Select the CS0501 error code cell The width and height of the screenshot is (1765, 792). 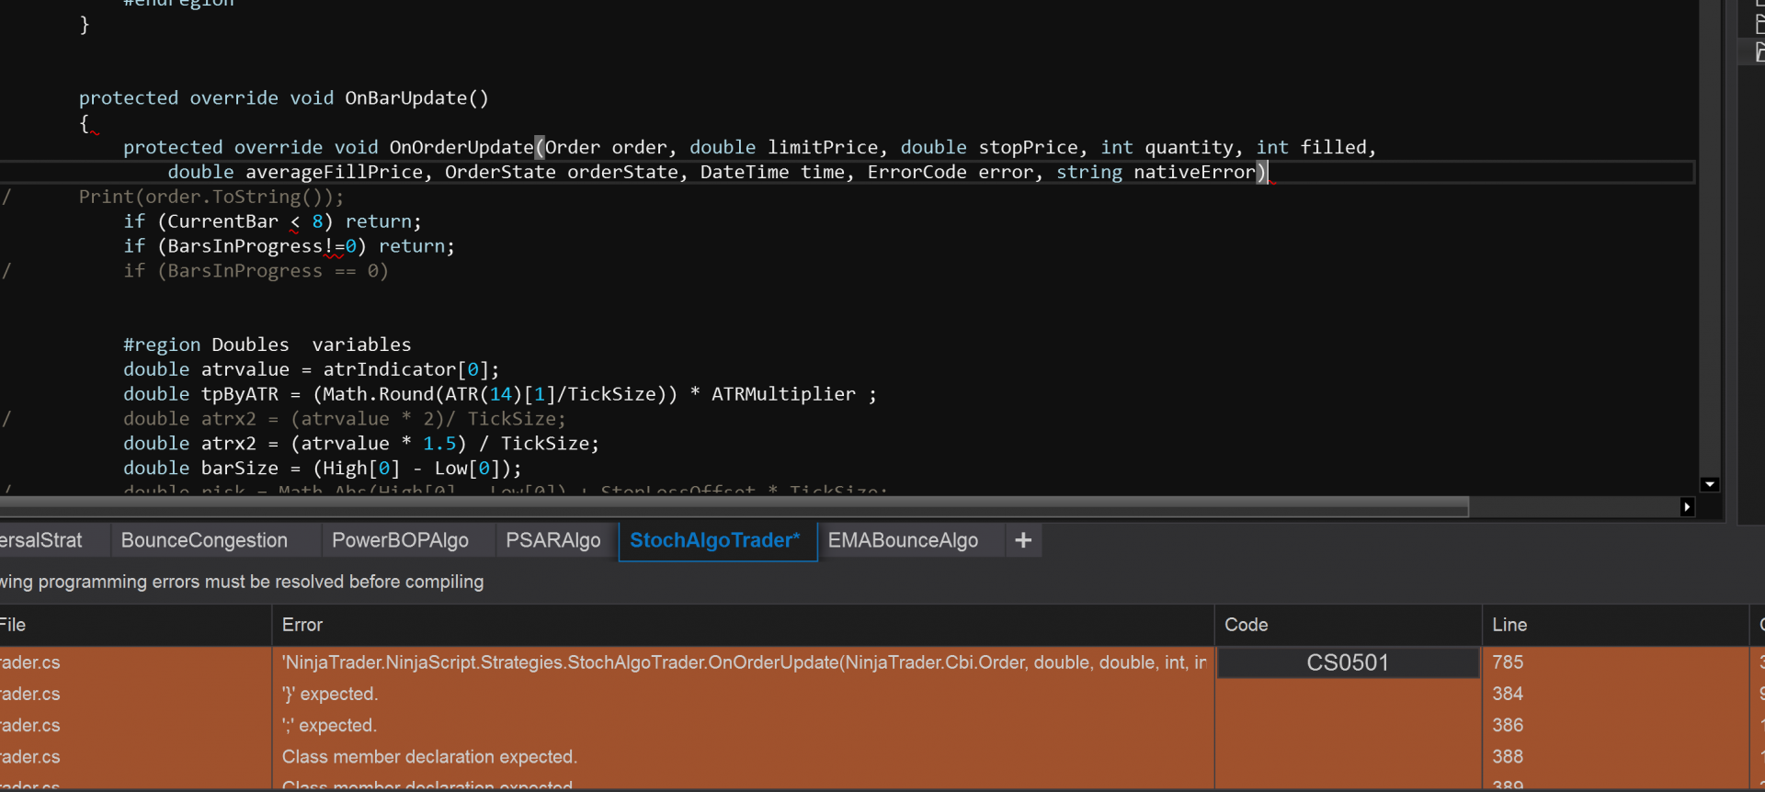(x=1348, y=662)
